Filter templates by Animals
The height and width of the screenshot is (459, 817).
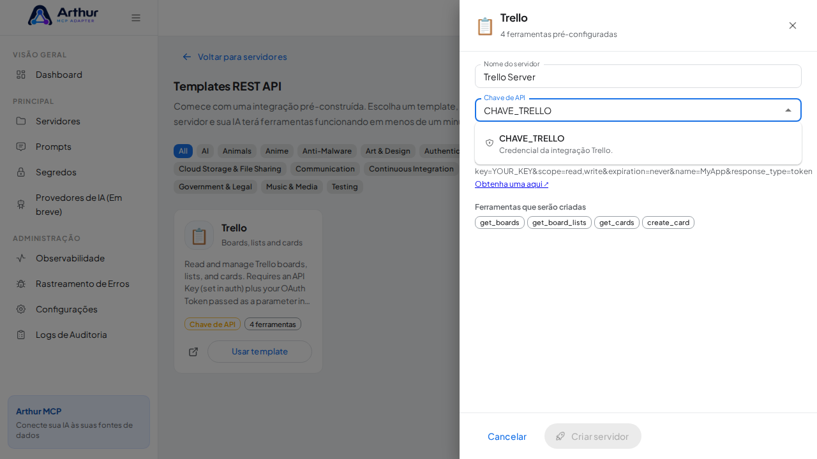237,151
